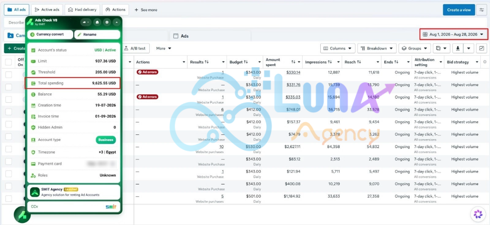
Task: Click the Payment card icon
Action: point(33,164)
